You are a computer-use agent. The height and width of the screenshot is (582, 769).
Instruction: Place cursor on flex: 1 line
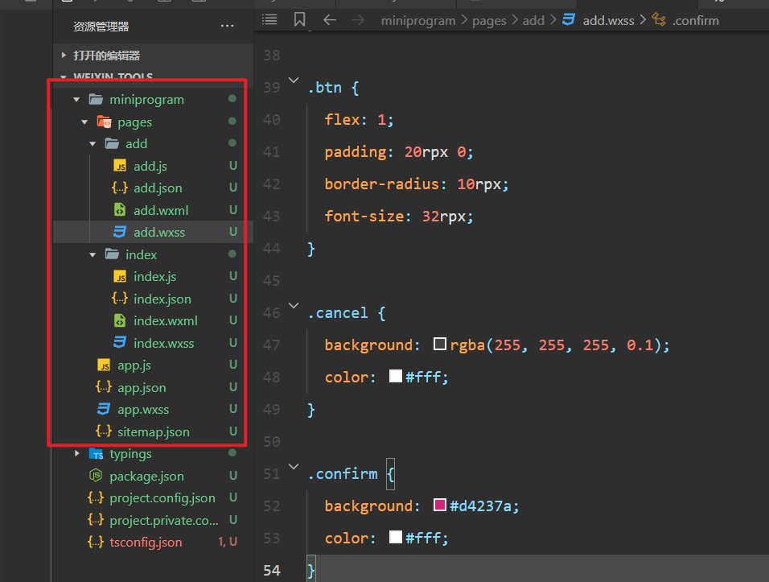click(359, 120)
